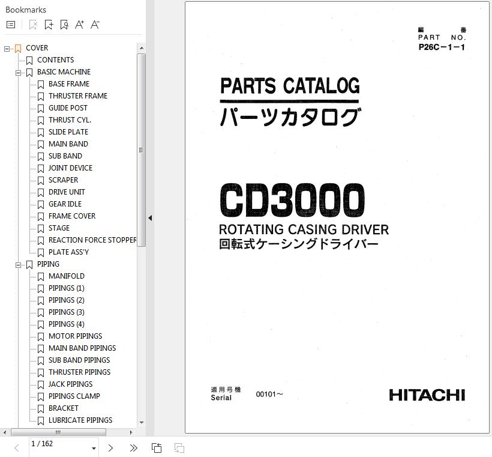Image resolution: width=492 pixels, height=457 pixels.
Task: Open the MAIN BAND PIPINGS bookmark
Action: click(82, 348)
